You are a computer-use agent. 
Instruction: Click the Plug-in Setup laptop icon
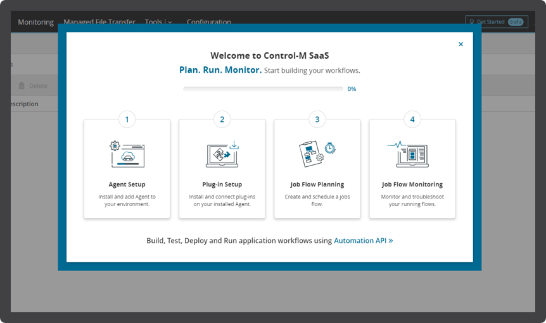click(x=222, y=154)
